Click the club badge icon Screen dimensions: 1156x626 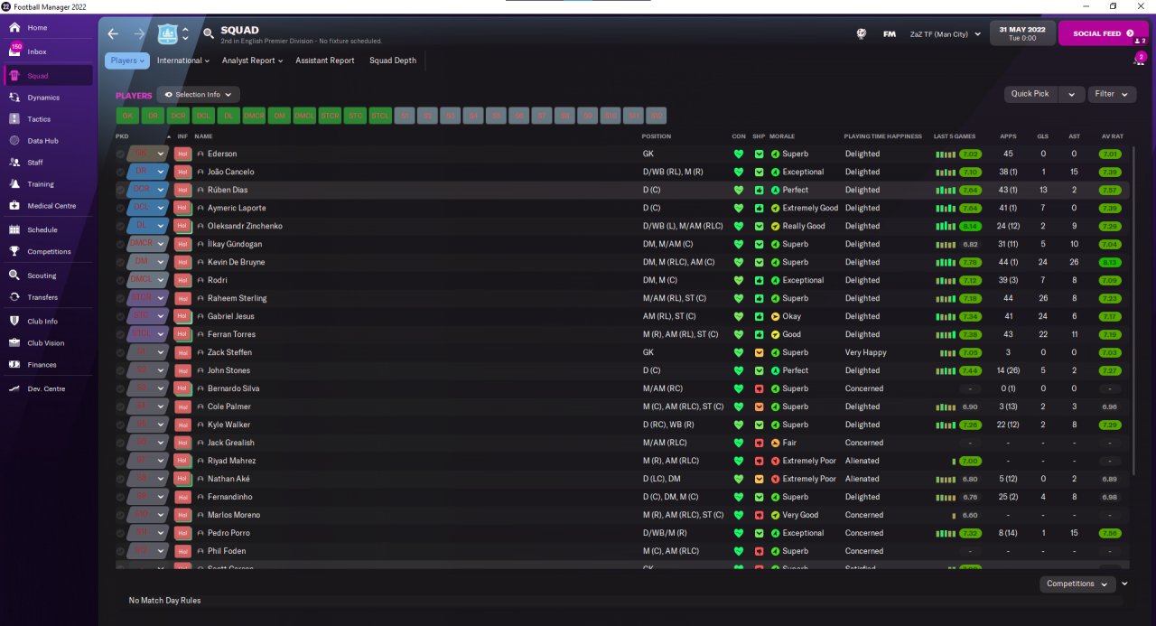tap(168, 34)
